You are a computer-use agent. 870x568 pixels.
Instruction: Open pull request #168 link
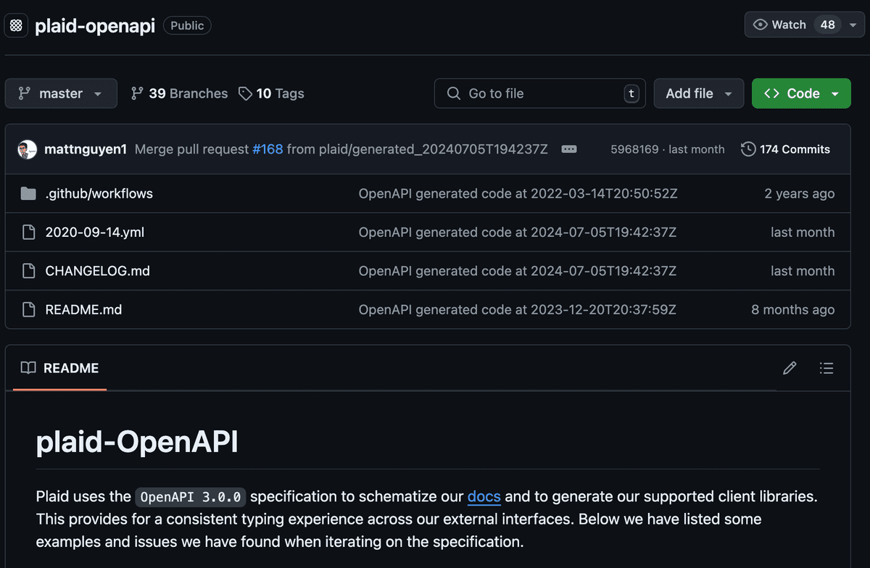pos(268,149)
